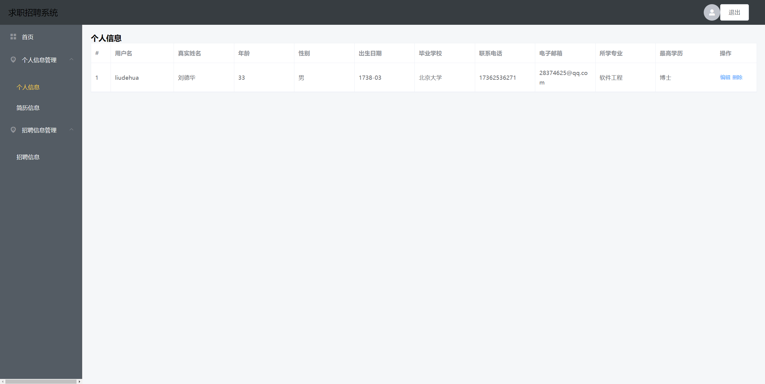Click the user avatar icon
Viewport: 765px width, 384px height.
pos(712,13)
